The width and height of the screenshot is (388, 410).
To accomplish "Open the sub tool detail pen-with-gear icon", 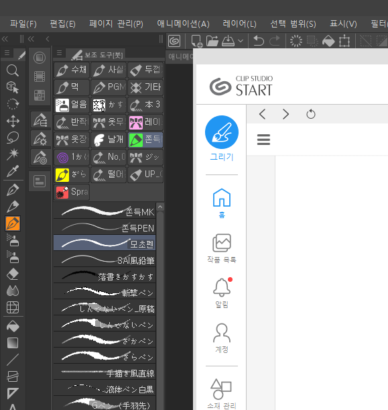I will coord(40,139).
